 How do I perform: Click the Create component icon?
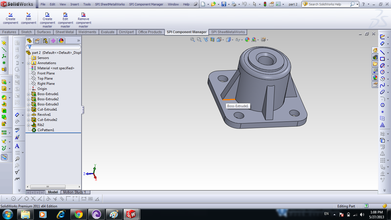[x=10, y=14]
